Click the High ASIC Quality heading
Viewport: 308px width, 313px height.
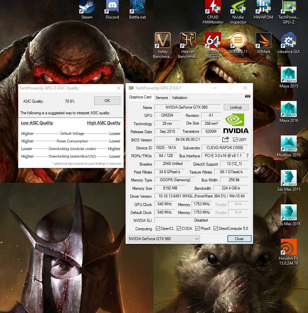(x=104, y=123)
